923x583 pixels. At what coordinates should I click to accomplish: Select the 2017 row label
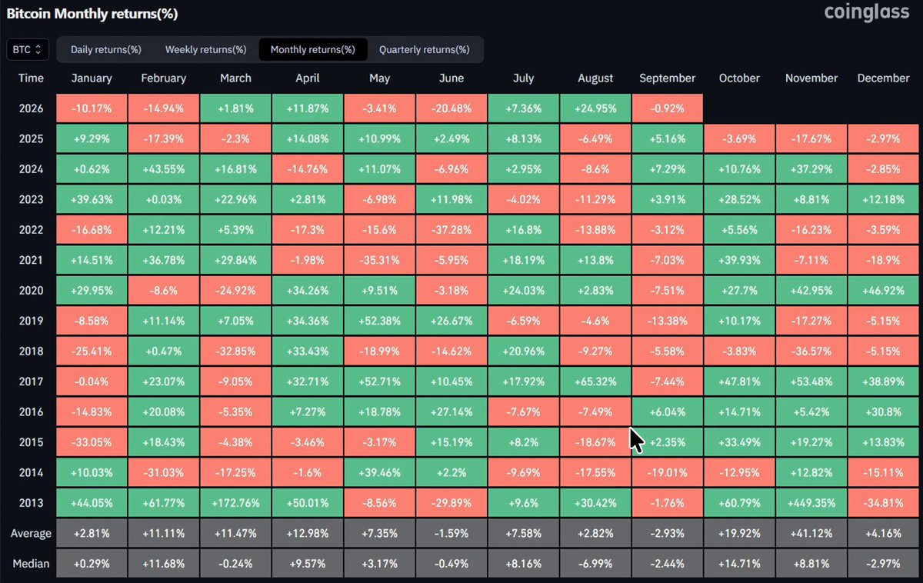(x=32, y=381)
